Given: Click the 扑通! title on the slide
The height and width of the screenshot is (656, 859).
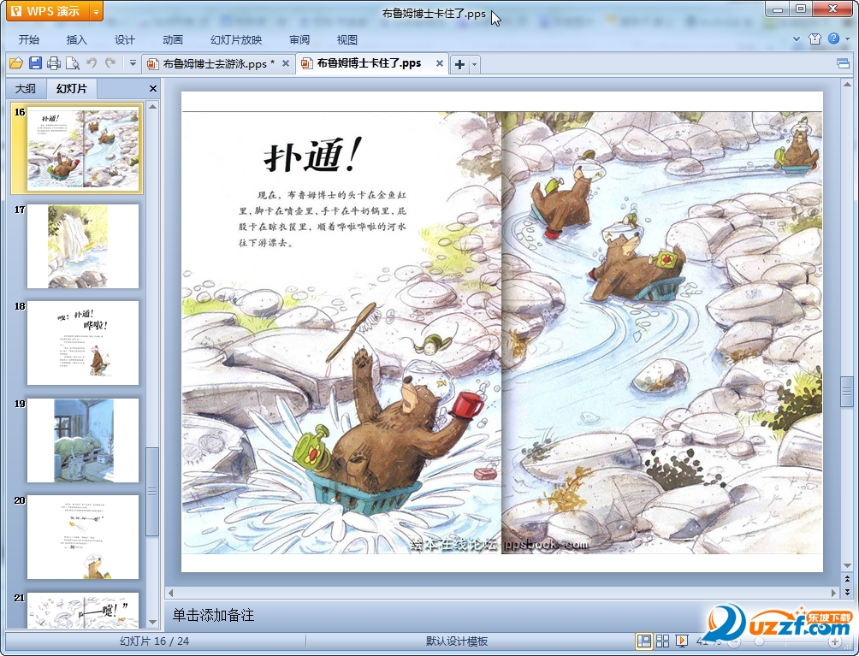Looking at the screenshot, I should 313,155.
